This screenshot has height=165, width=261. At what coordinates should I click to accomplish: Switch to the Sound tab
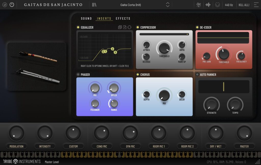tap(86, 18)
